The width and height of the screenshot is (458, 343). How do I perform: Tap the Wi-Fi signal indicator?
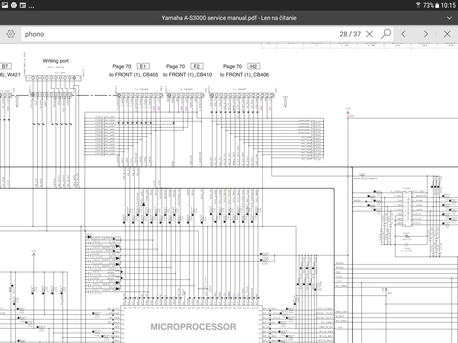418,5
